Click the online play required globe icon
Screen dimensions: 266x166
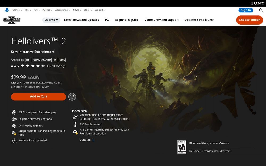tap(14, 126)
